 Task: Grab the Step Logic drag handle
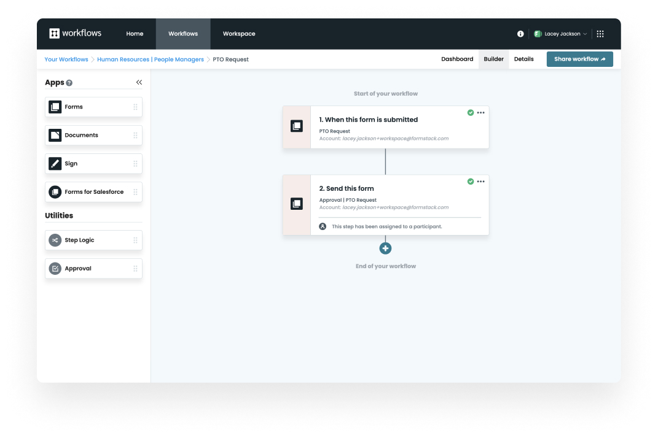pos(135,240)
